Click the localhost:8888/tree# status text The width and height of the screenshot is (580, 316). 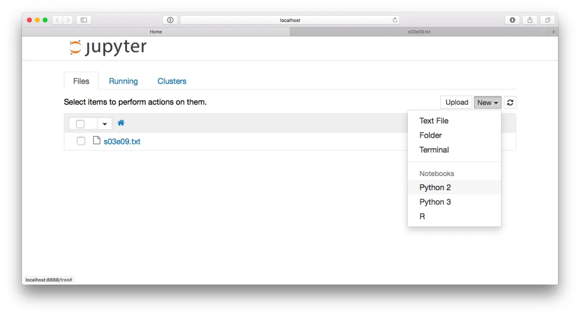pos(49,280)
